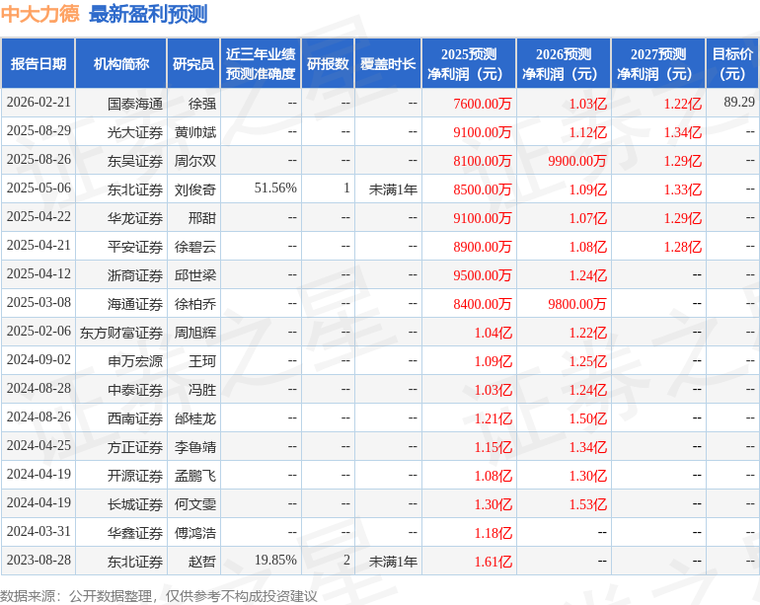Select institution 申万宏源
The height and width of the screenshot is (605, 760).
135,361
